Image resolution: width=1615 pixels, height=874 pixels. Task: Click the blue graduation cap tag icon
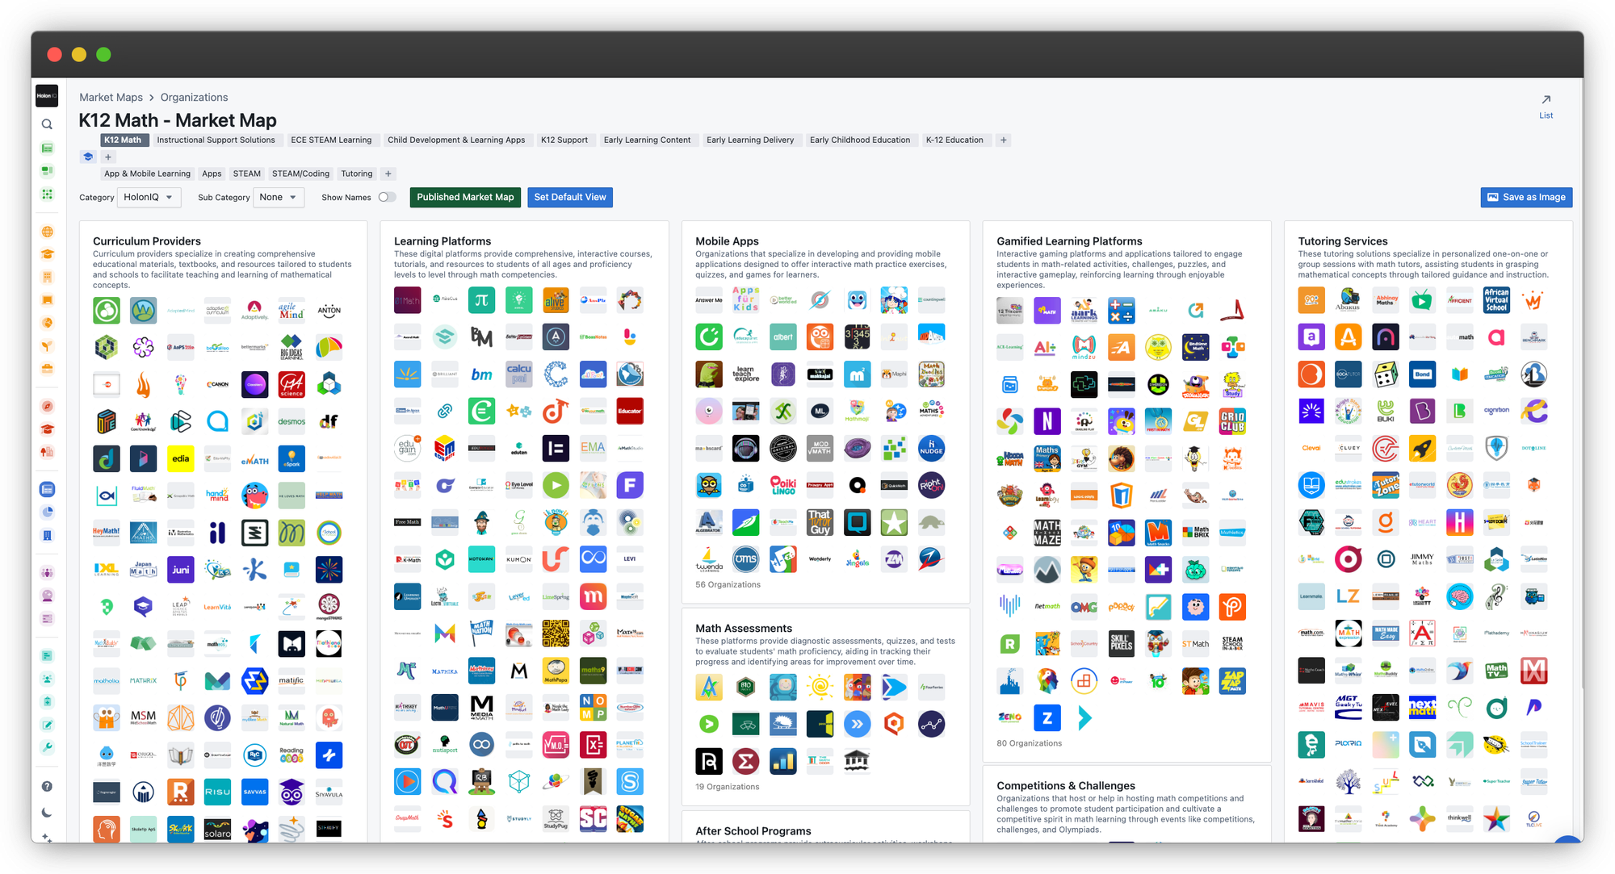pos(89,157)
